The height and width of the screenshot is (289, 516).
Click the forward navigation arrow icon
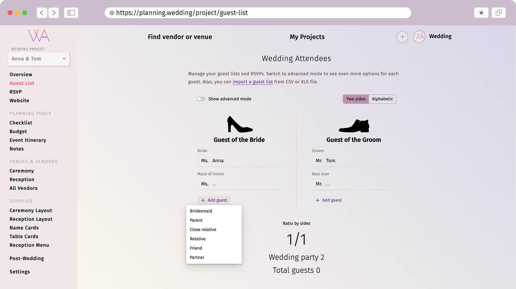(x=54, y=12)
